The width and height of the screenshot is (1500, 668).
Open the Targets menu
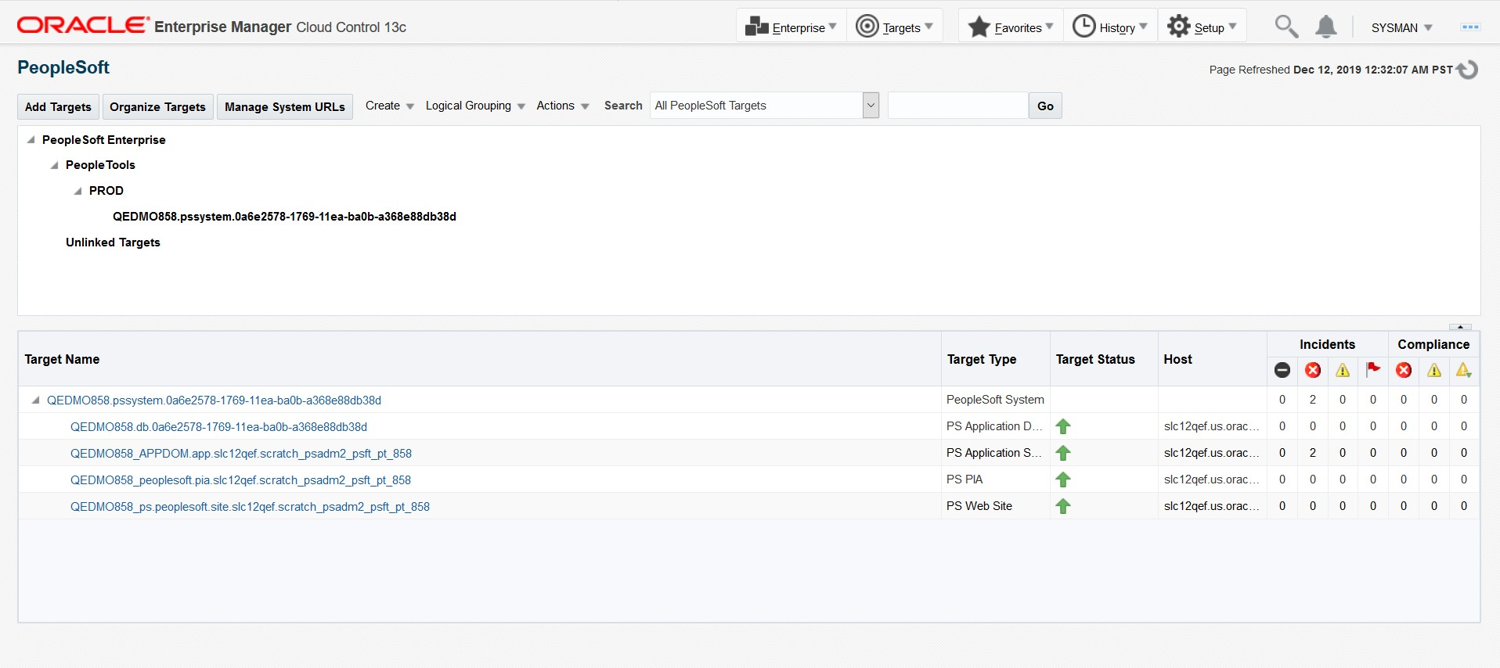click(x=894, y=27)
